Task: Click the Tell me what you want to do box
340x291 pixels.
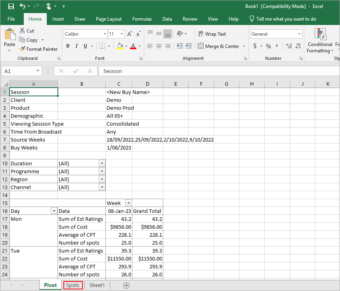Action: coord(283,19)
